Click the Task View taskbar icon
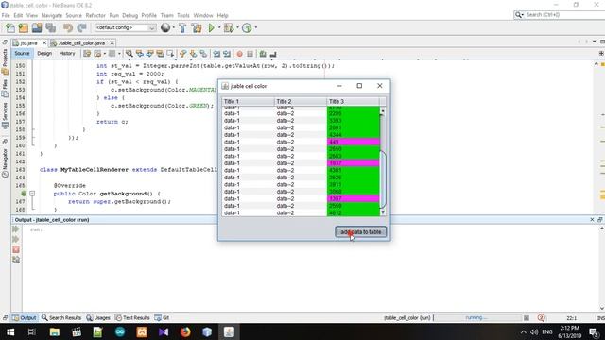 [x=32, y=331]
